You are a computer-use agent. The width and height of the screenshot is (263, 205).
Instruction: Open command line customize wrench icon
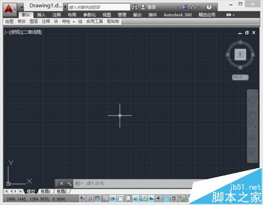(69, 183)
